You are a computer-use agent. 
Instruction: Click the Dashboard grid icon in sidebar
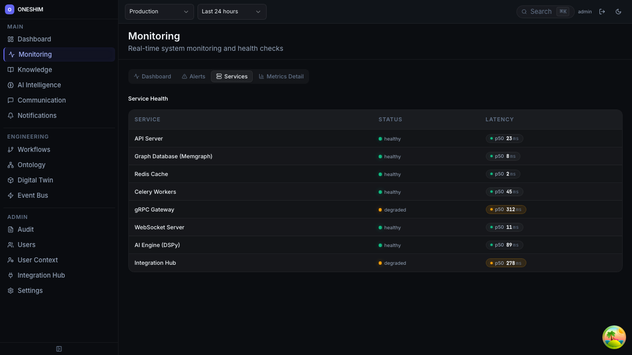coord(10,39)
